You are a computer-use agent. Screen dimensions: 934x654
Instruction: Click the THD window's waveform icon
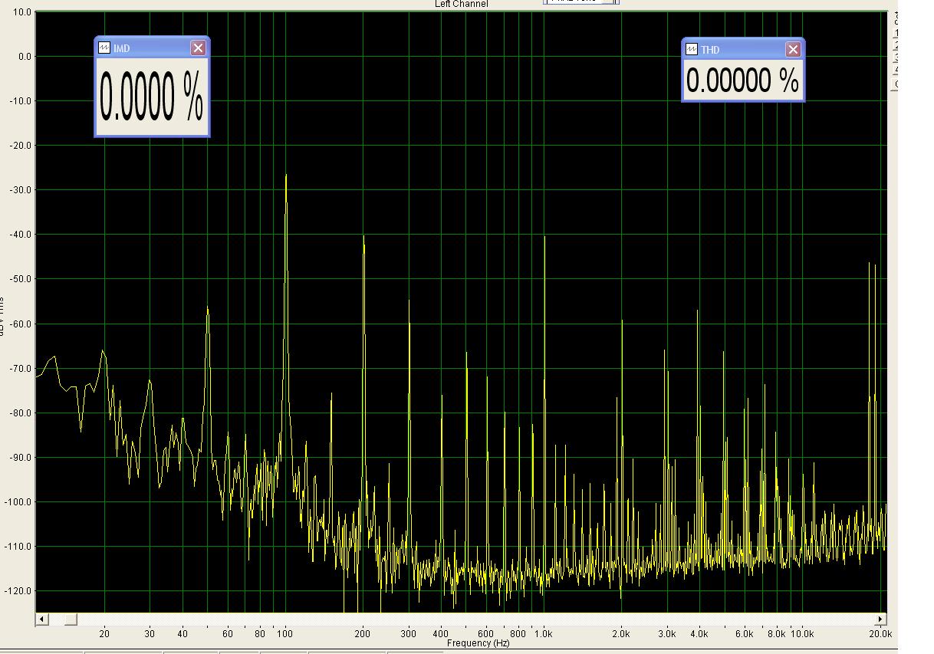[x=692, y=50]
